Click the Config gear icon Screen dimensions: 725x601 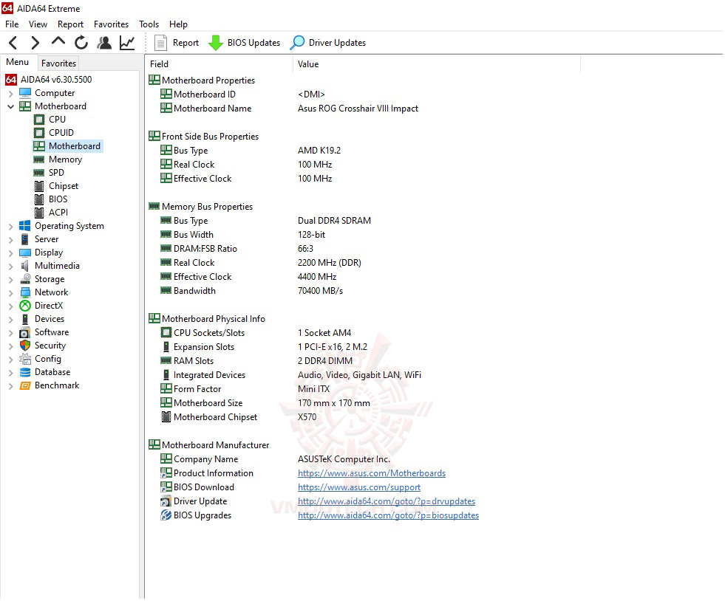click(x=25, y=359)
